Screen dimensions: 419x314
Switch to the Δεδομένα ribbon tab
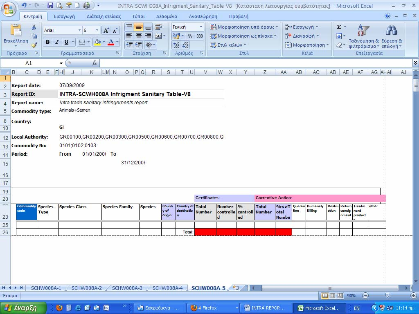[167, 16]
